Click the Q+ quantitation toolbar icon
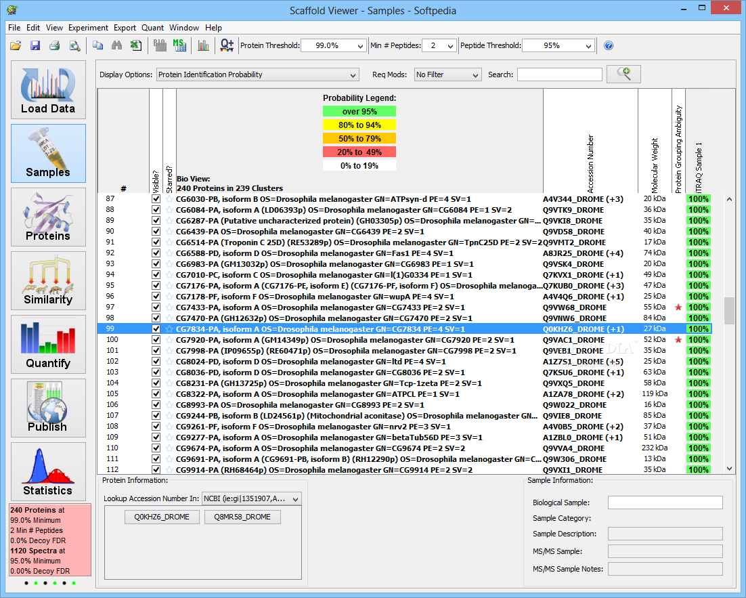Screen dimensions: 746x598 pos(227,45)
